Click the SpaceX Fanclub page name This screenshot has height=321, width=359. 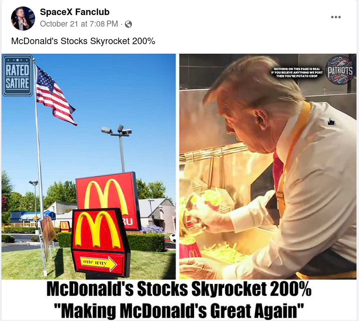coord(75,12)
